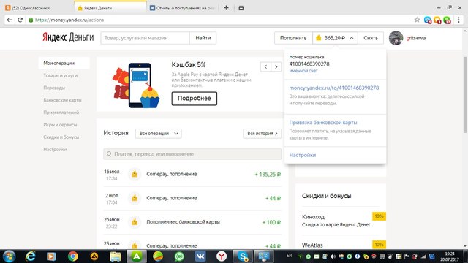Viewport: 468px width, 263px height.
Task: Open the Все операции filter dropdown
Action: 159,133
